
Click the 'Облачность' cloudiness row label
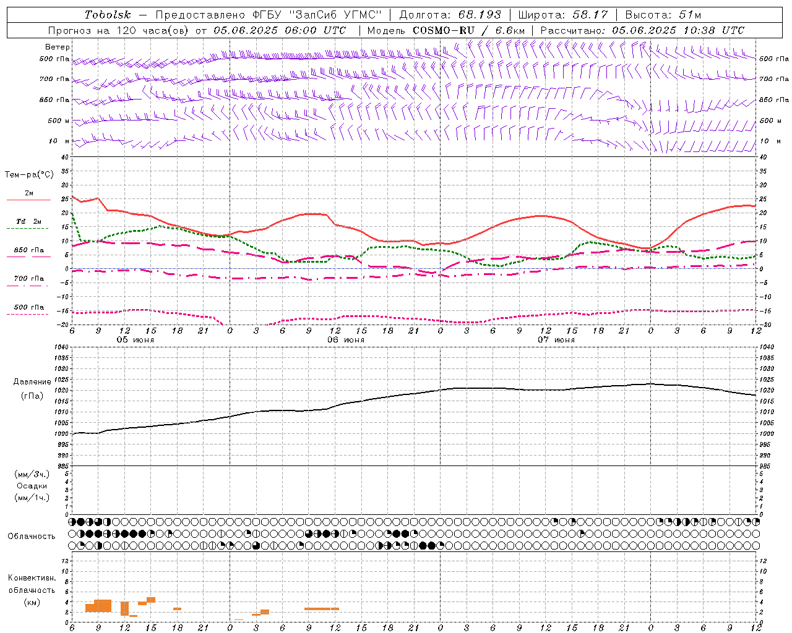coord(32,537)
